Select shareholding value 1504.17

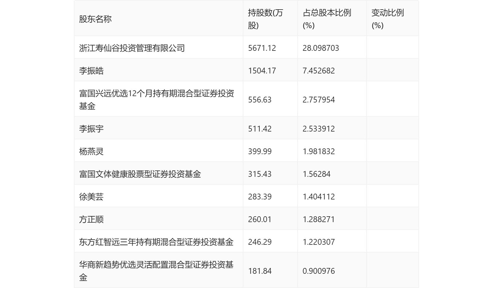click(262, 71)
